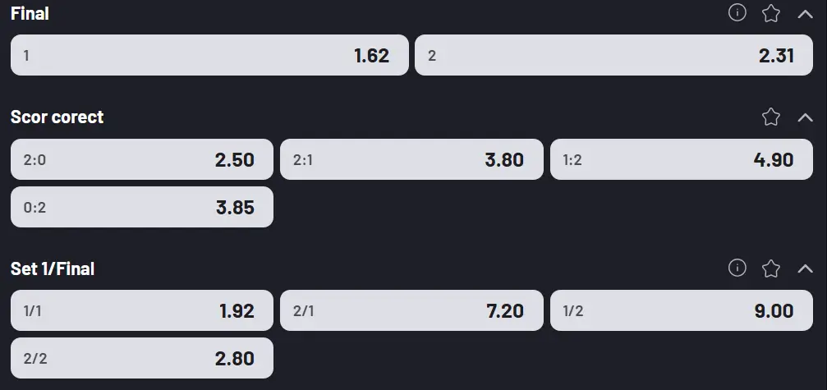
Task: Select correct score 2:1 at 3.80
Action: tap(411, 159)
